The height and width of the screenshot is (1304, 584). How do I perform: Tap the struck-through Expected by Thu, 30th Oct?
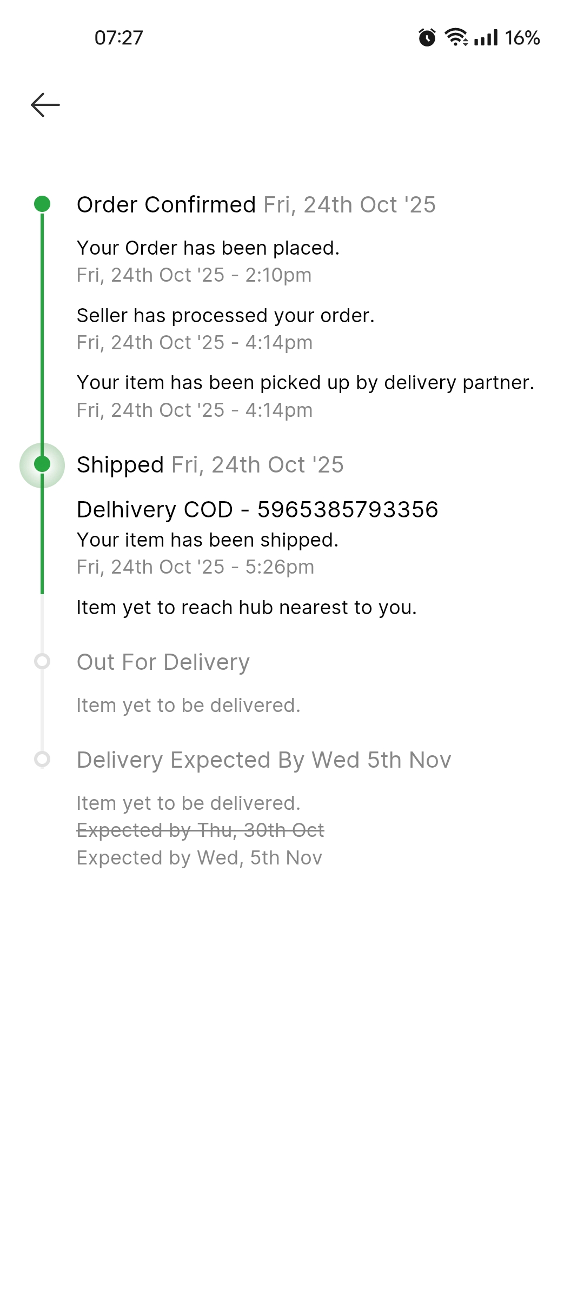[x=201, y=830]
